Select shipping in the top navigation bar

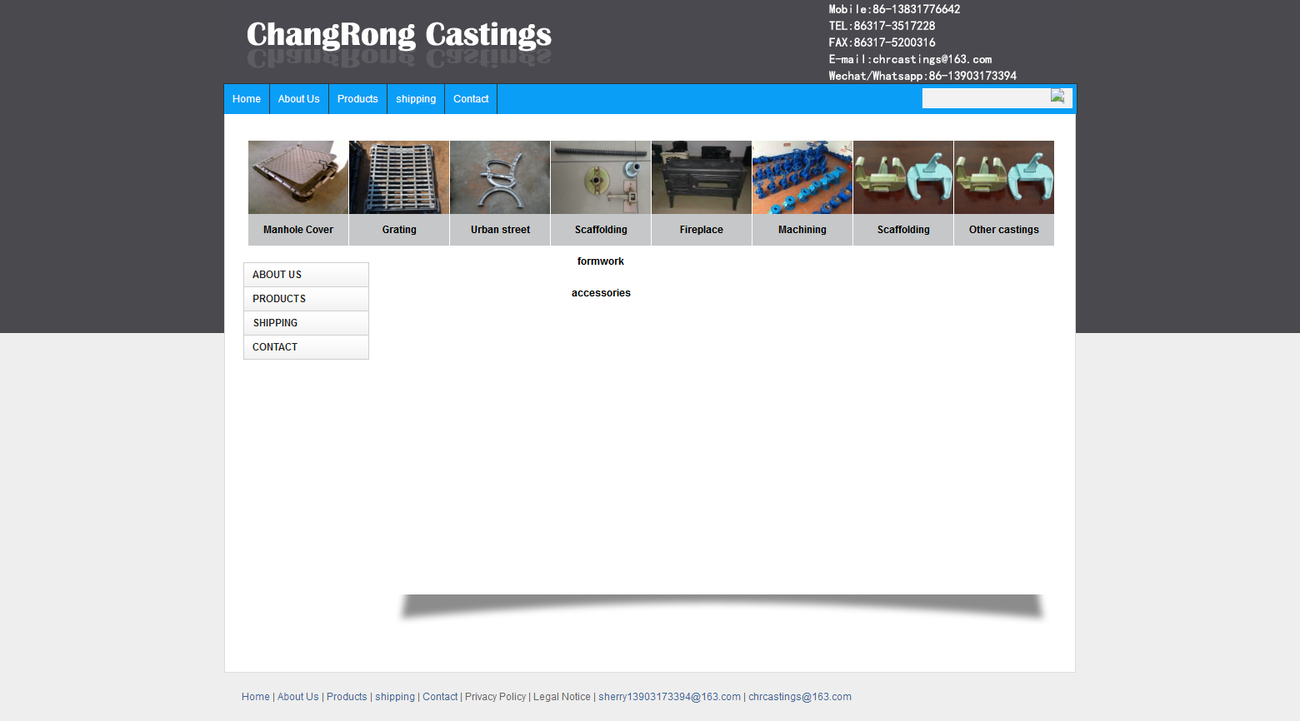tap(416, 99)
